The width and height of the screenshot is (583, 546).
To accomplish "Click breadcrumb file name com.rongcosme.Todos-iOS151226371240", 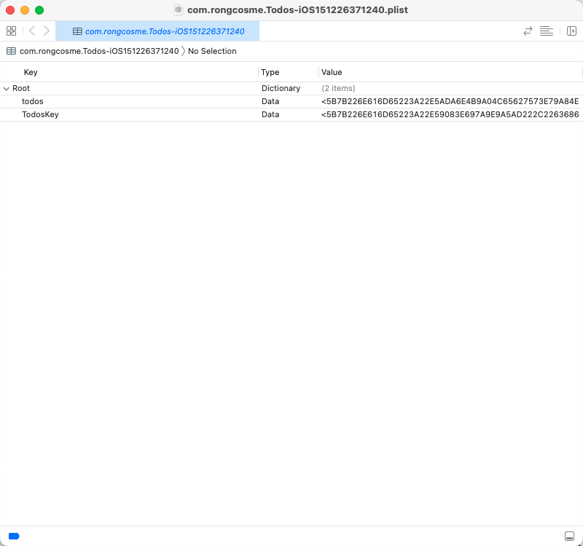I will (x=99, y=51).
